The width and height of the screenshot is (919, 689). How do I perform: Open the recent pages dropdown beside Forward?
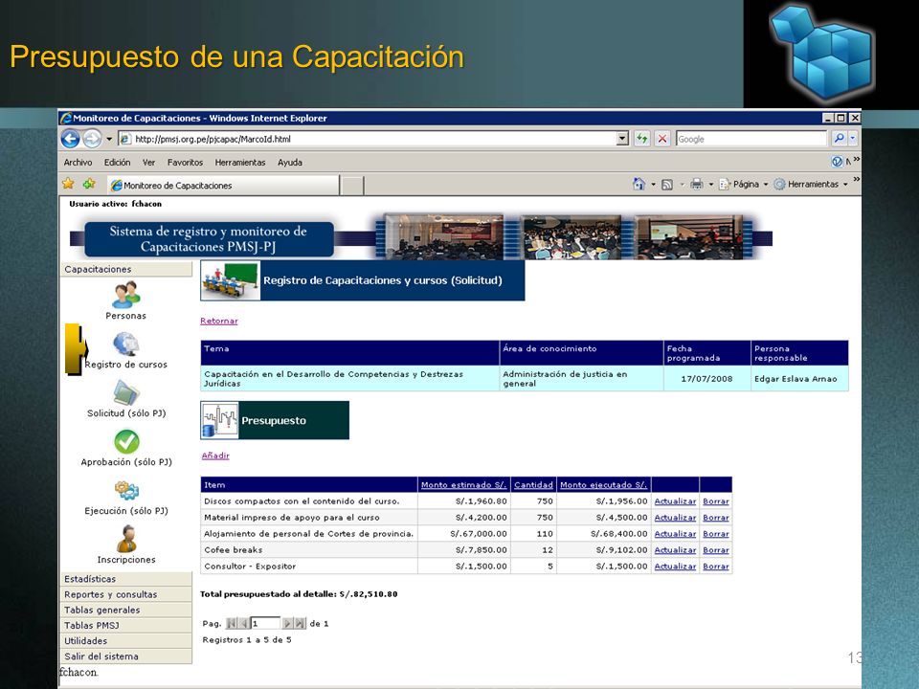pos(109,139)
